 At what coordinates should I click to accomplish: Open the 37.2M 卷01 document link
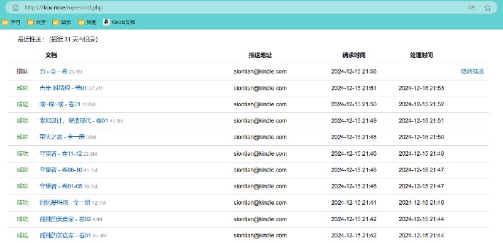[x=64, y=88]
